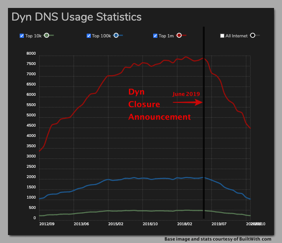Viewport: 282px width, 243px height.
Task: Click the 2019/07 x-axis date label
Action: (219, 224)
